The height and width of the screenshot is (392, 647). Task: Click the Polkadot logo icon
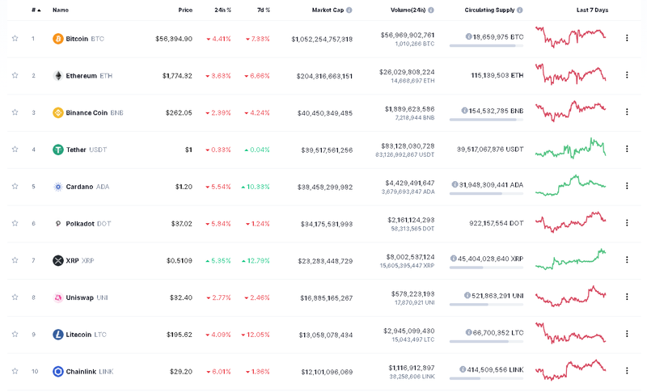tap(57, 223)
